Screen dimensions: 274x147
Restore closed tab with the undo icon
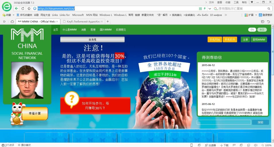pyautogui.click(x=269, y=21)
